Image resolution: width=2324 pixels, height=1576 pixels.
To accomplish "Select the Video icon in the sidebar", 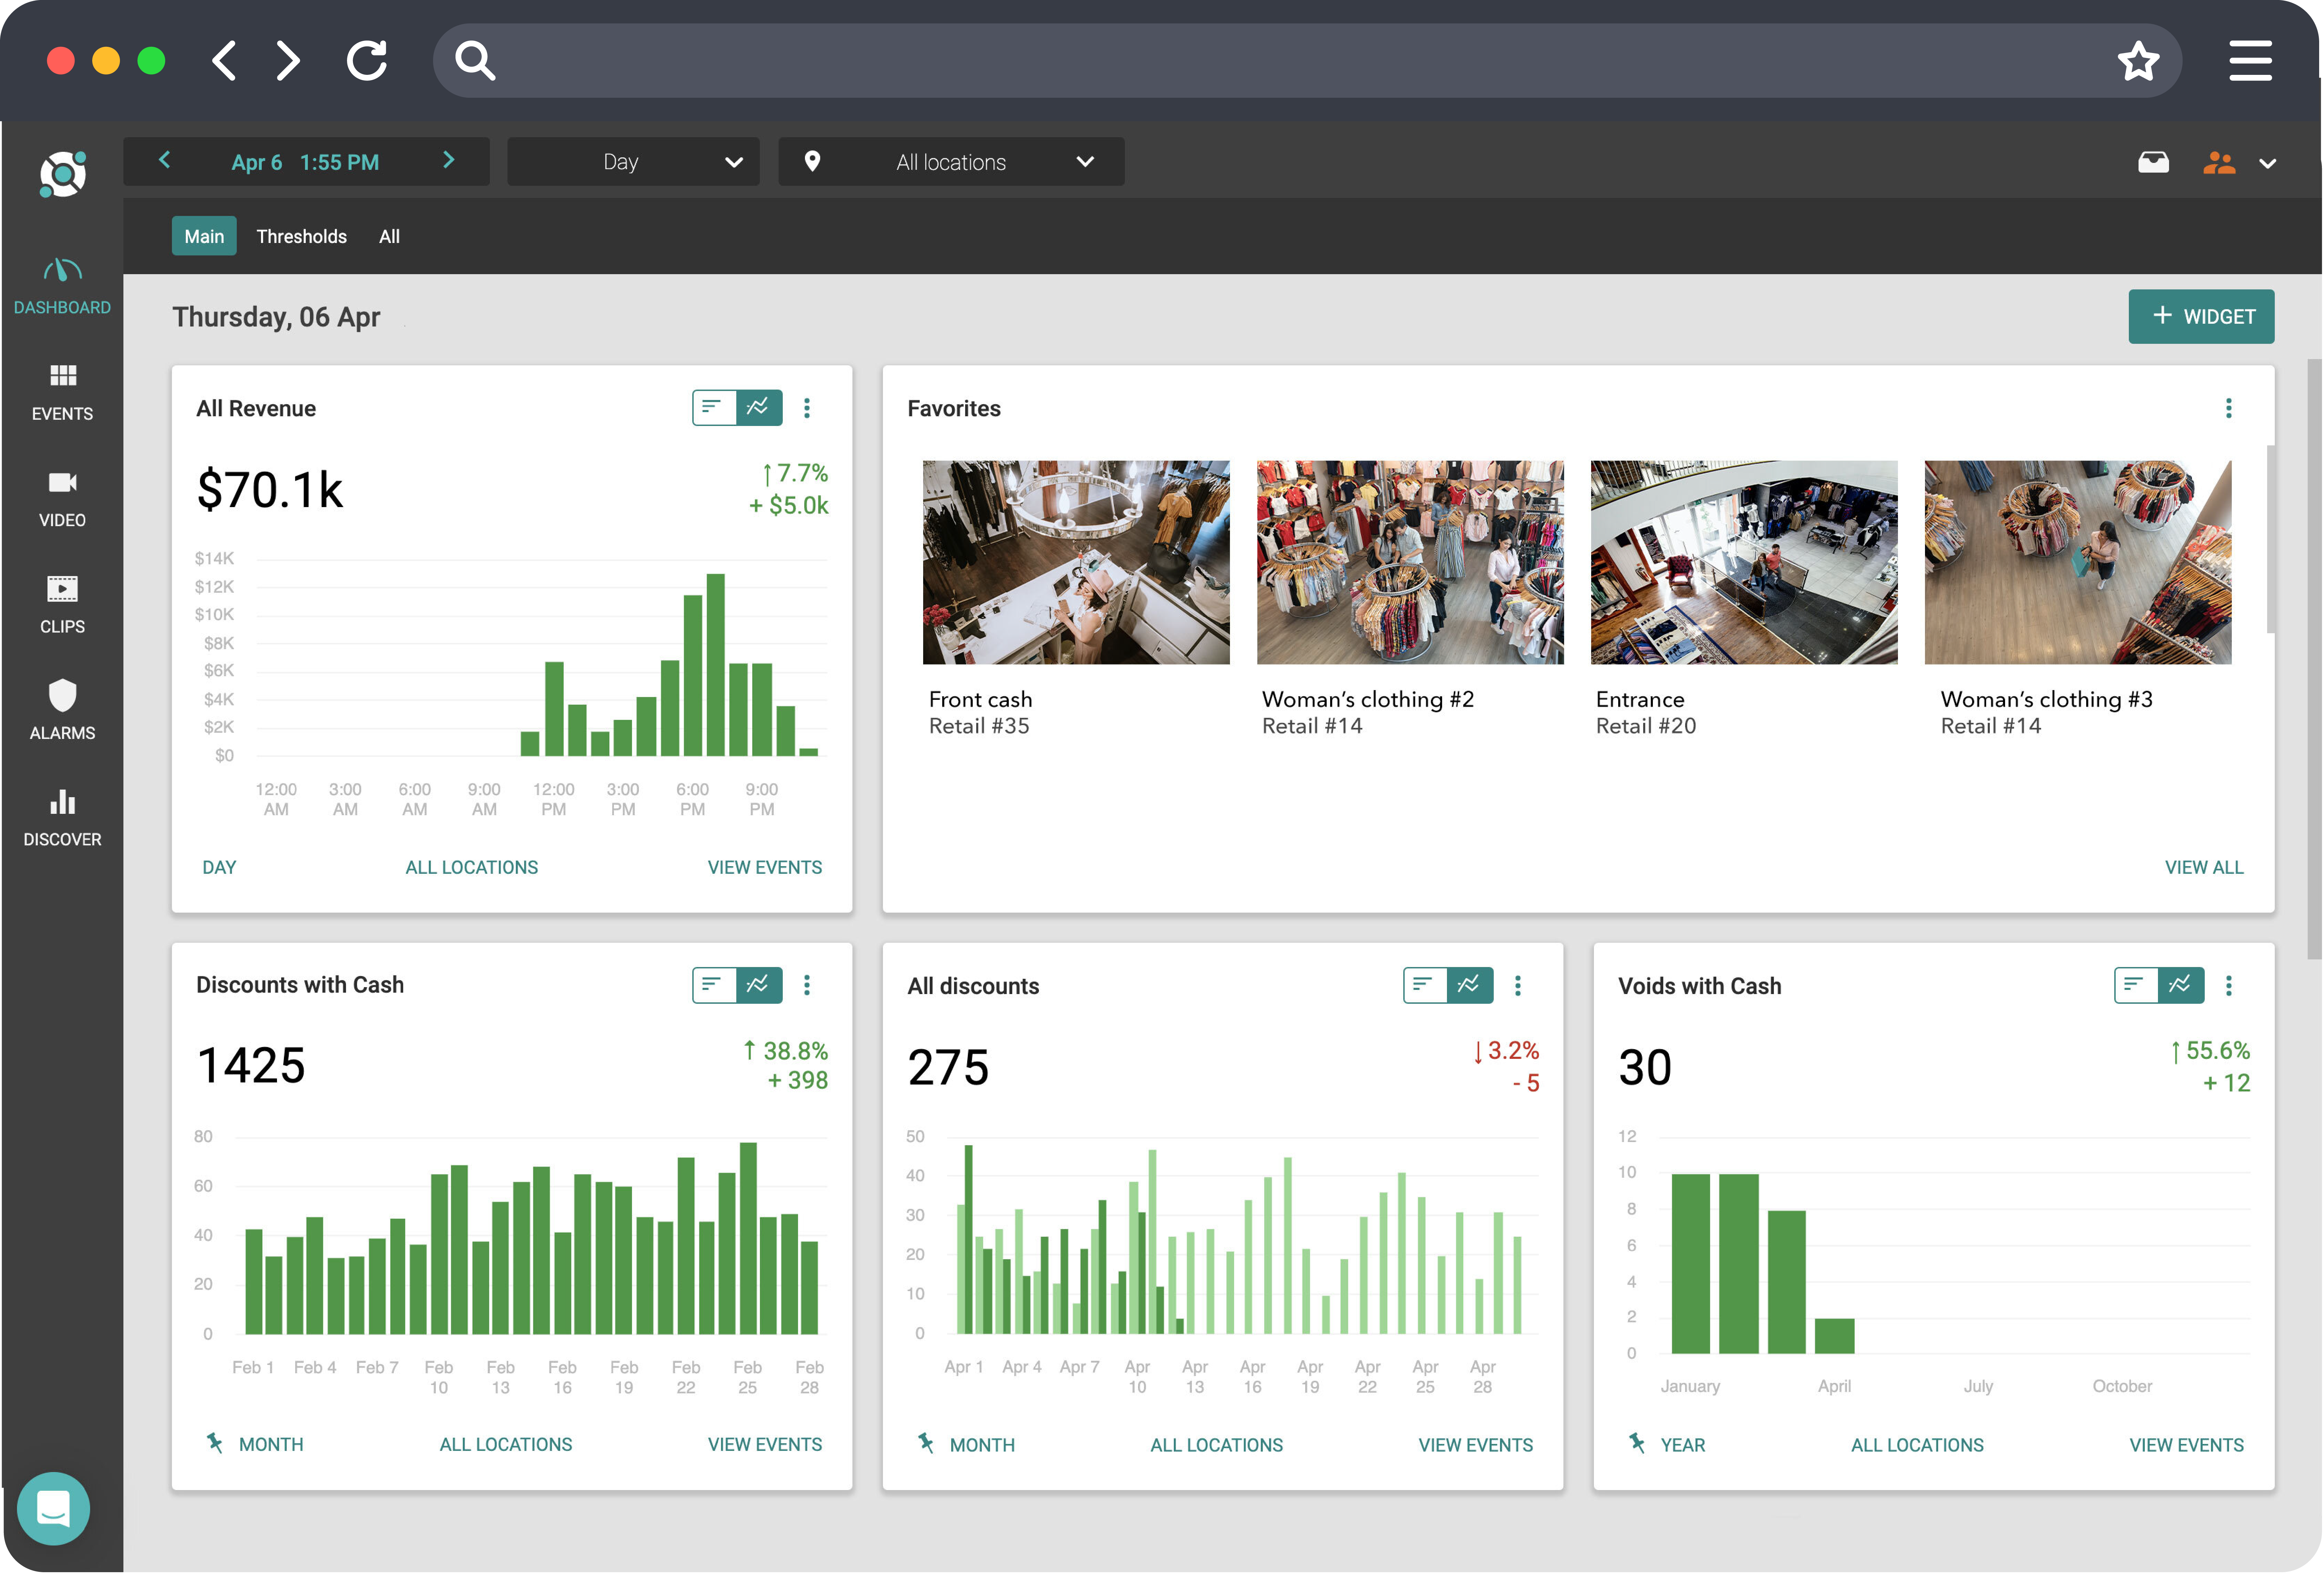I will 62,497.
